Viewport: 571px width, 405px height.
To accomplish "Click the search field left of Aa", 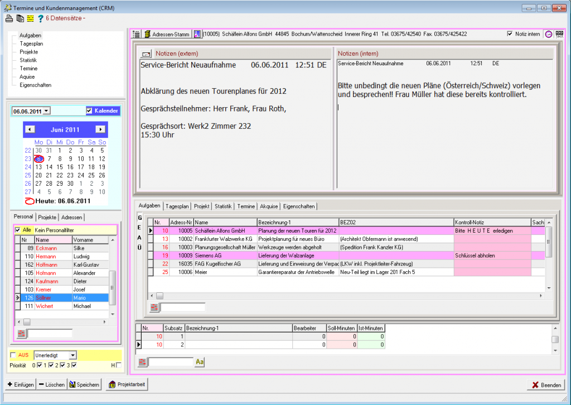I will (171, 362).
